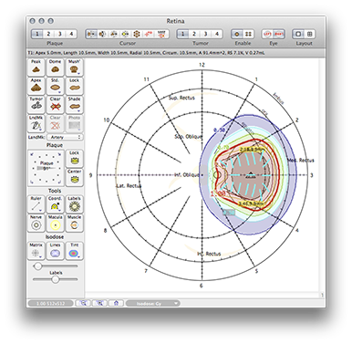Lock the plaque position

[x=74, y=158]
